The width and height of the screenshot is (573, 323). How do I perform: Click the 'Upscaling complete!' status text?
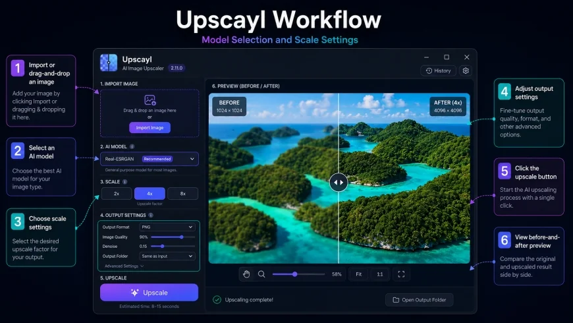click(x=249, y=300)
